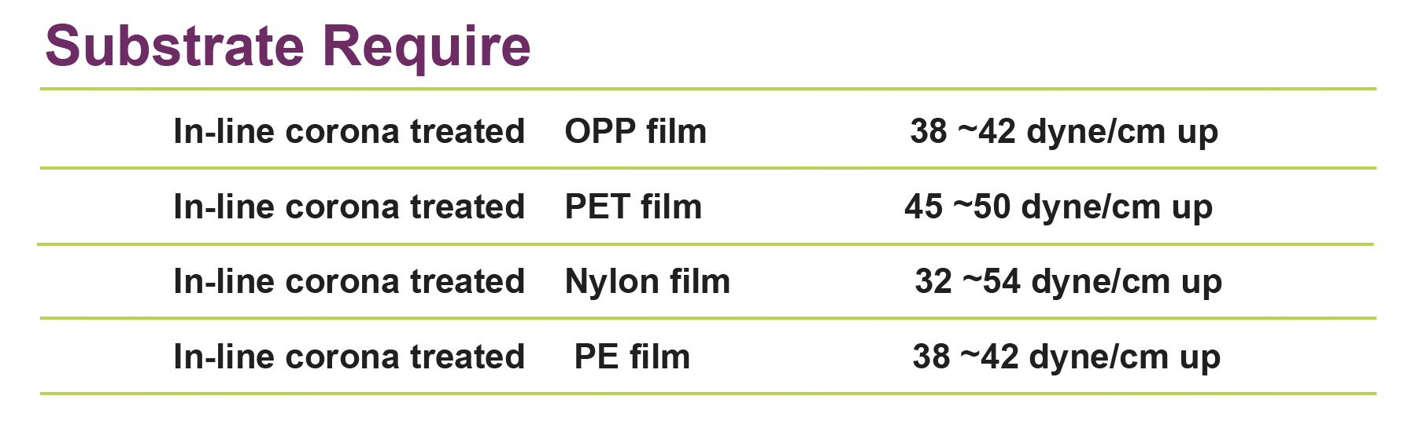Image resolution: width=1426 pixels, height=432 pixels.
Task: Click the 32 ~54 dyne/cm up value
Action: point(1068,282)
